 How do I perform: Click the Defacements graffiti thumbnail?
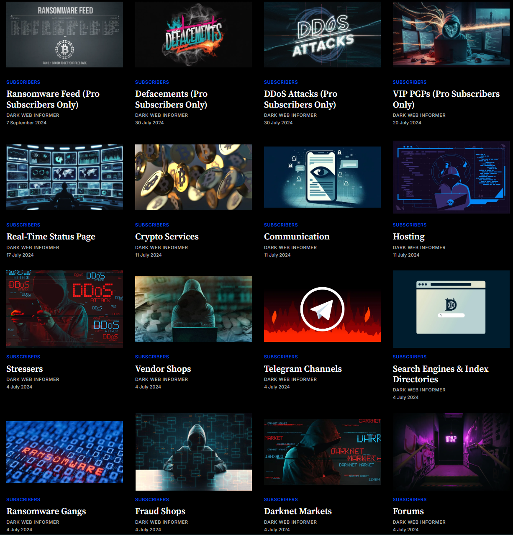click(x=193, y=34)
